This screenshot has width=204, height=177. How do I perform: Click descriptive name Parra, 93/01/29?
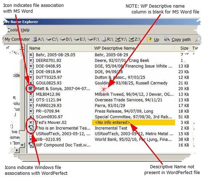pyautogui.click(x=110, y=106)
